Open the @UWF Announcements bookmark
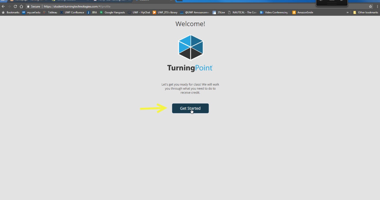 pyautogui.click(x=195, y=12)
